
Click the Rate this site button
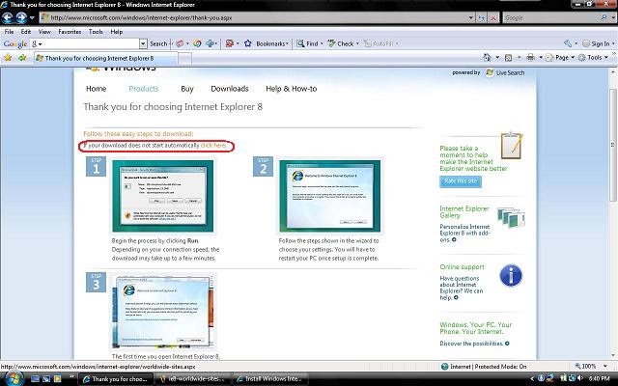coord(461,181)
